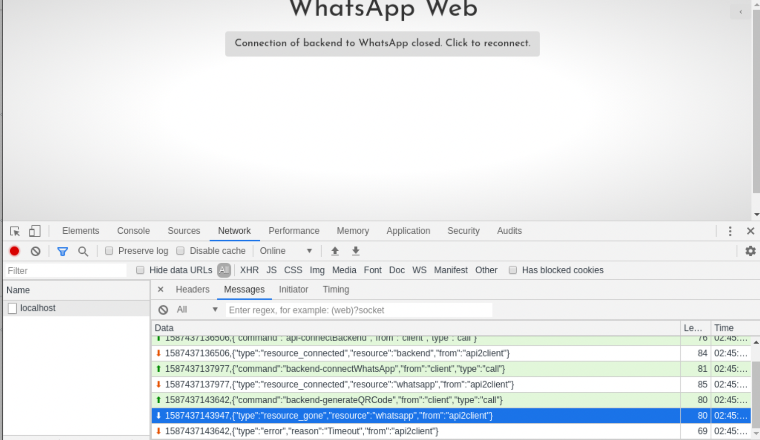
Task: Open the Initiator sub-tab
Action: 294,290
